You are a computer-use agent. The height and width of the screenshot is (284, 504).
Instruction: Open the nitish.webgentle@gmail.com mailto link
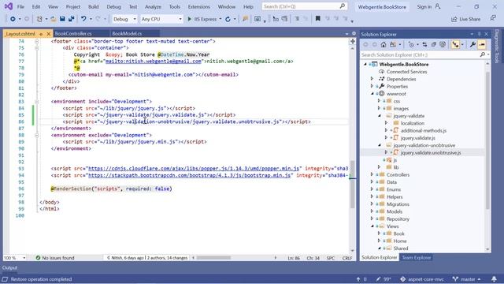[153, 62]
